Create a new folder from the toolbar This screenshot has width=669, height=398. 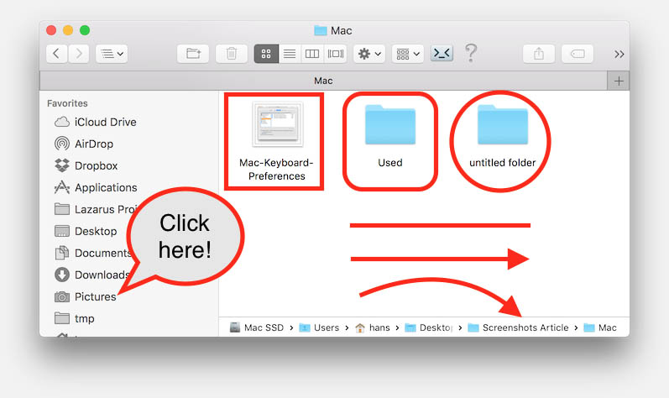[193, 54]
